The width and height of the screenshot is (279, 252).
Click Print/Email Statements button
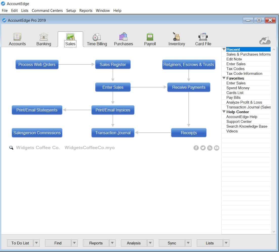[x=37, y=110]
